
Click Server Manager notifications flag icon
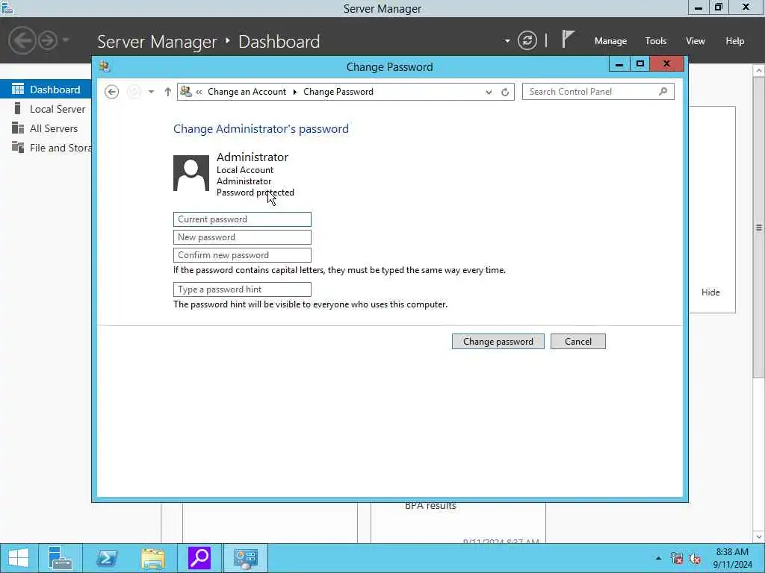(x=568, y=39)
